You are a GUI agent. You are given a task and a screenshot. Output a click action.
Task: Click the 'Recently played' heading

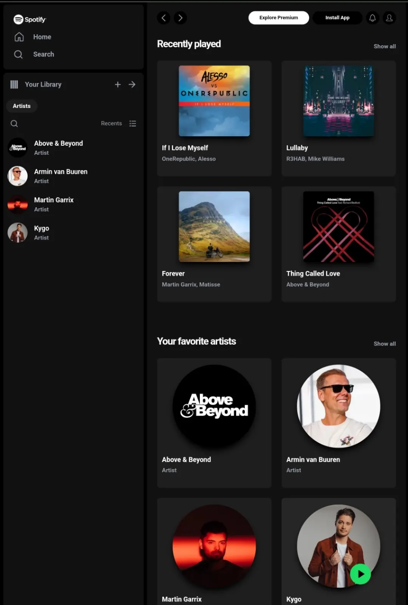tap(189, 44)
